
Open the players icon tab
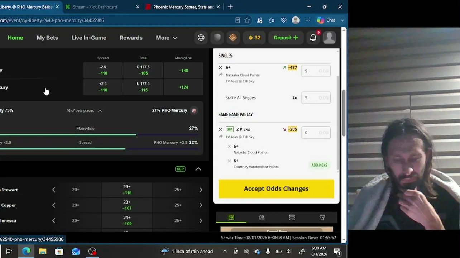[262, 217]
